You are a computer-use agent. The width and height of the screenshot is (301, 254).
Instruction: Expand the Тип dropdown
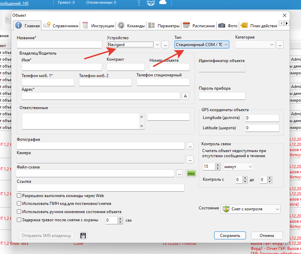226,45
